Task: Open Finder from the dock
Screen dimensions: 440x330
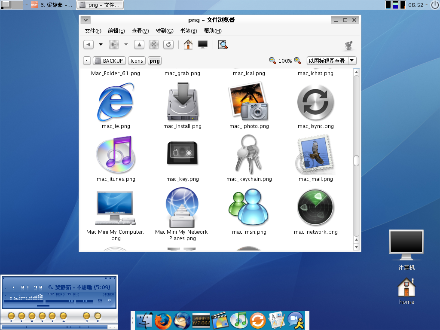Action: pyautogui.click(x=144, y=321)
